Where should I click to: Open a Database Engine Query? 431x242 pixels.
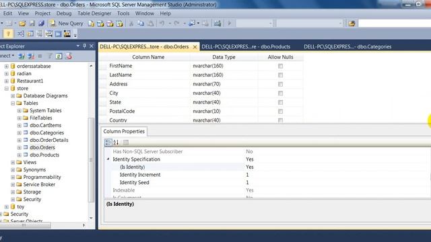[x=91, y=24]
